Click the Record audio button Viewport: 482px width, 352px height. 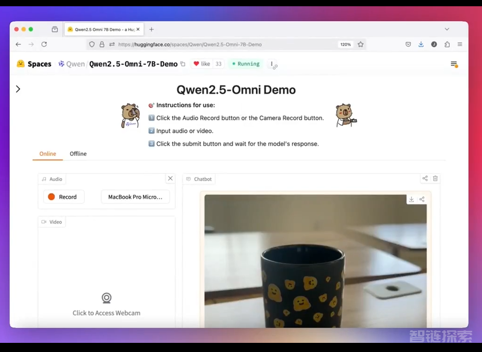click(63, 197)
